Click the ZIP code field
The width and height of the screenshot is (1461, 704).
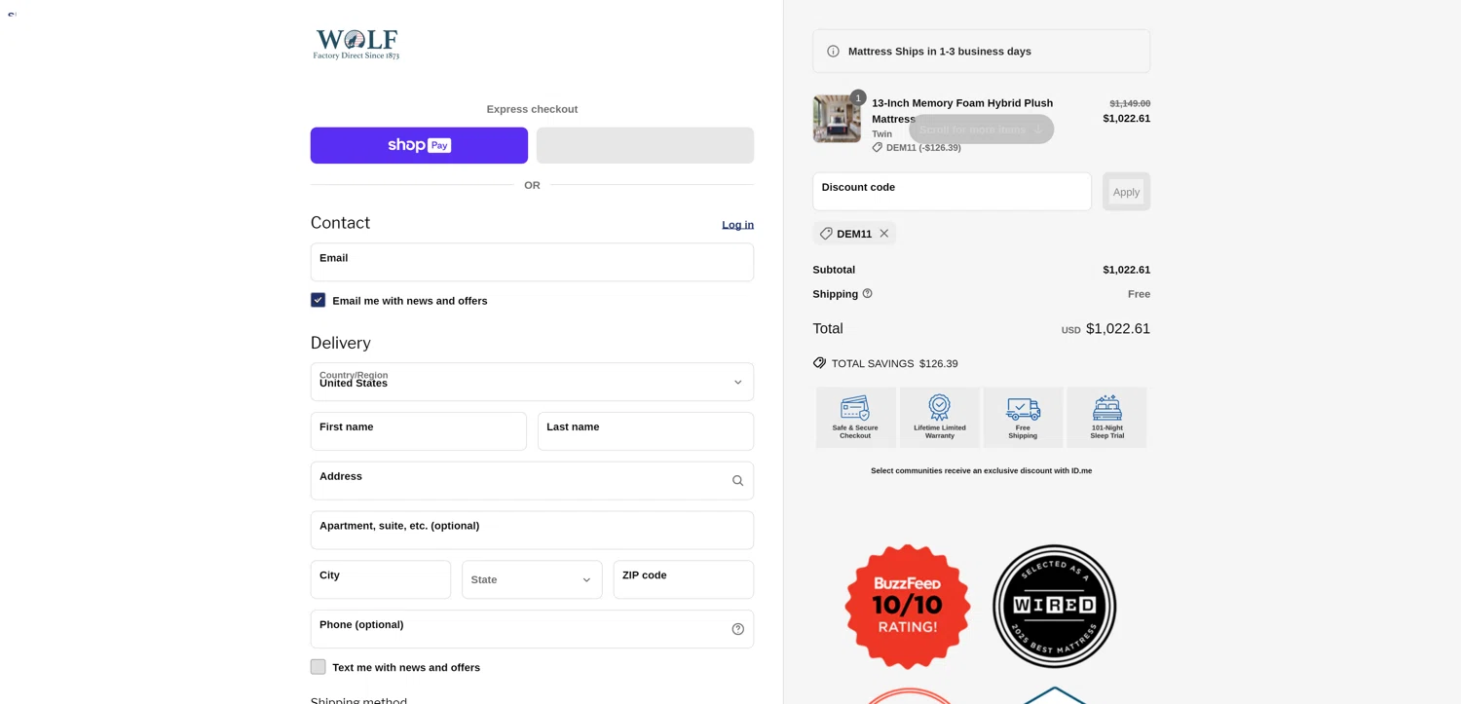tap(684, 579)
